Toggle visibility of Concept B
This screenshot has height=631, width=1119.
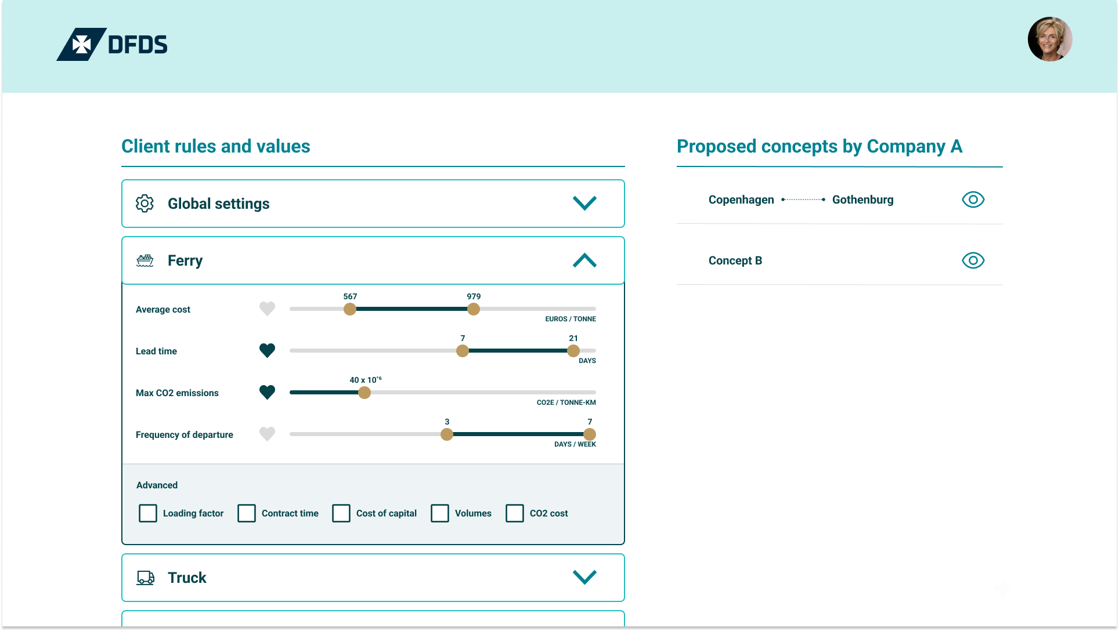click(973, 260)
